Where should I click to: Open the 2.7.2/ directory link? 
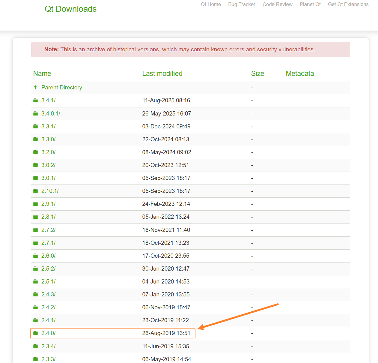coord(49,230)
